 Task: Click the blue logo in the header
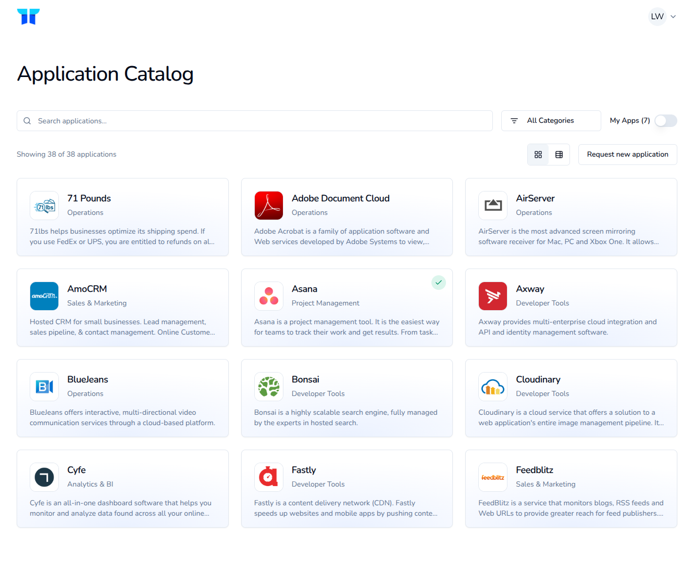(28, 17)
